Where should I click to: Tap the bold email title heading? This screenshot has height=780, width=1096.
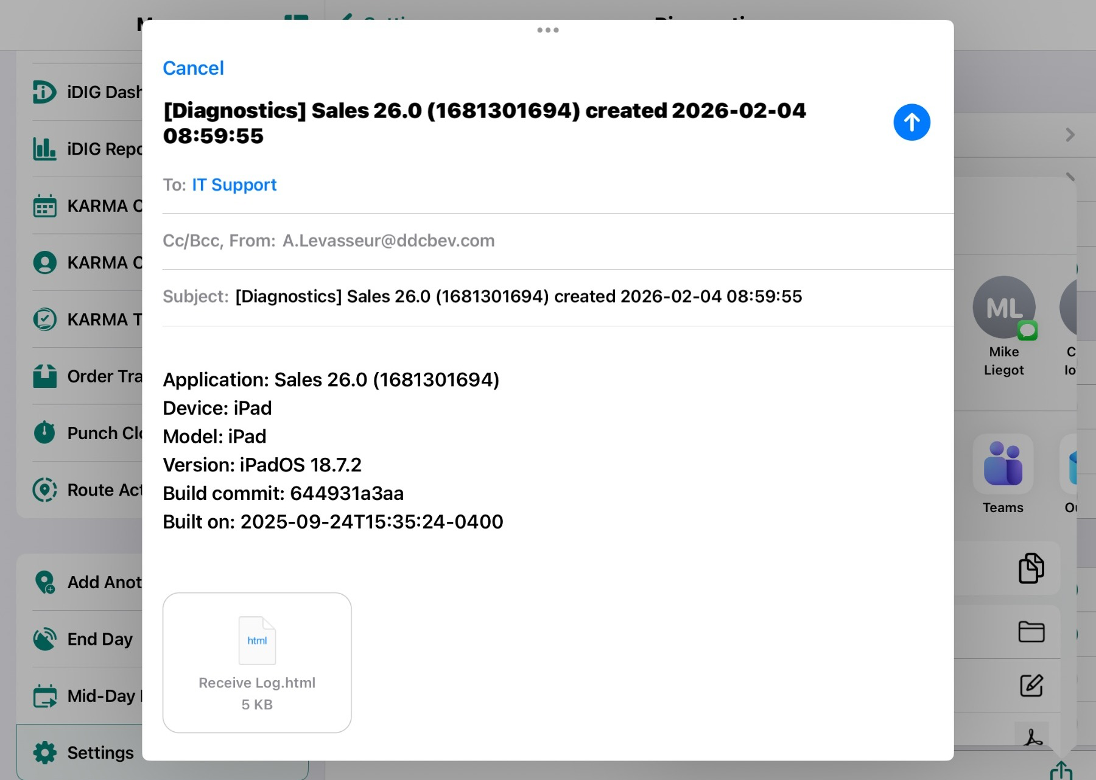click(485, 123)
